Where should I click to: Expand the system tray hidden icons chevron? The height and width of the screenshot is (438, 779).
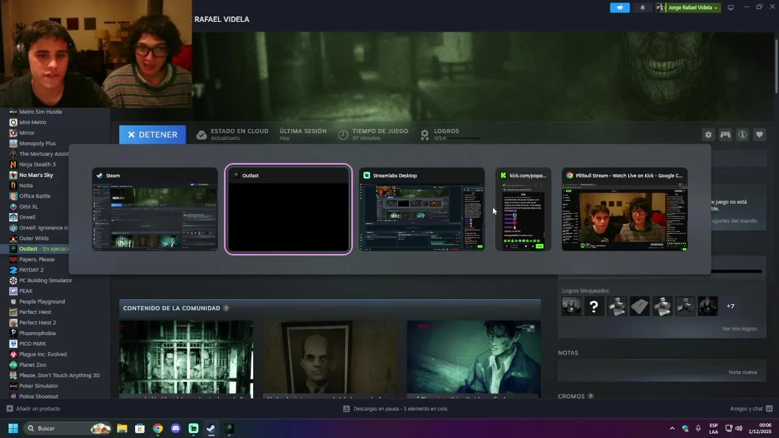click(672, 428)
